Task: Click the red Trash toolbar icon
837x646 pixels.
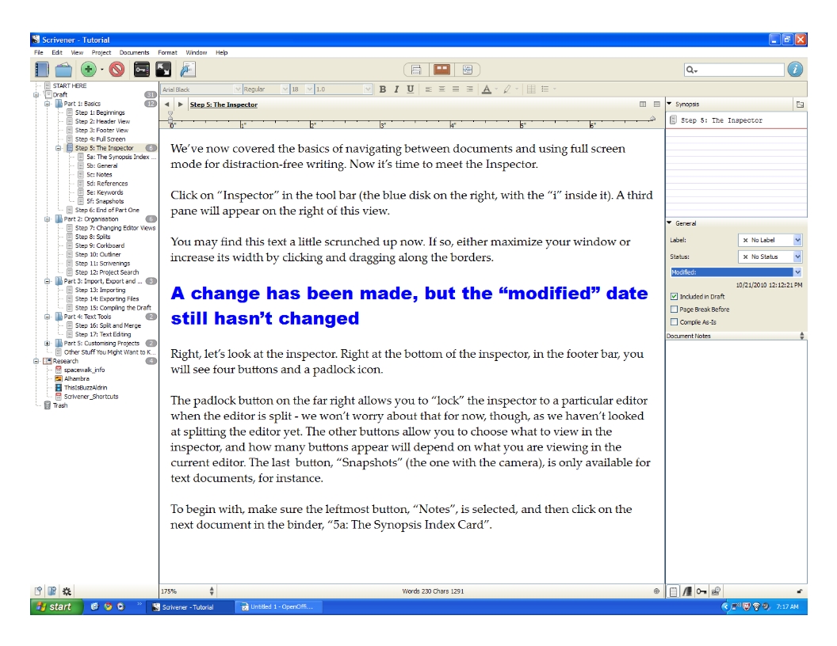Action: point(117,70)
